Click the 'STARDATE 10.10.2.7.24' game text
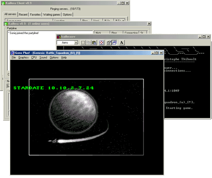Screen dimensions: 212x178 pos(53,88)
